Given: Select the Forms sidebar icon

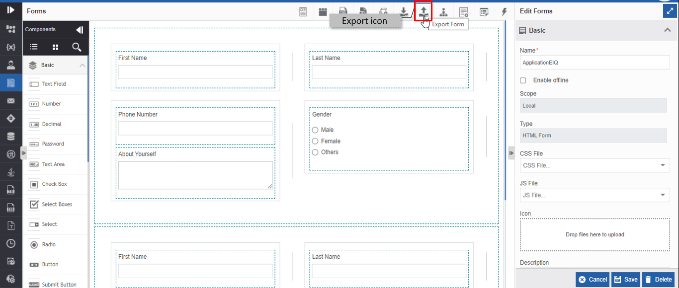Looking at the screenshot, I should [11, 83].
